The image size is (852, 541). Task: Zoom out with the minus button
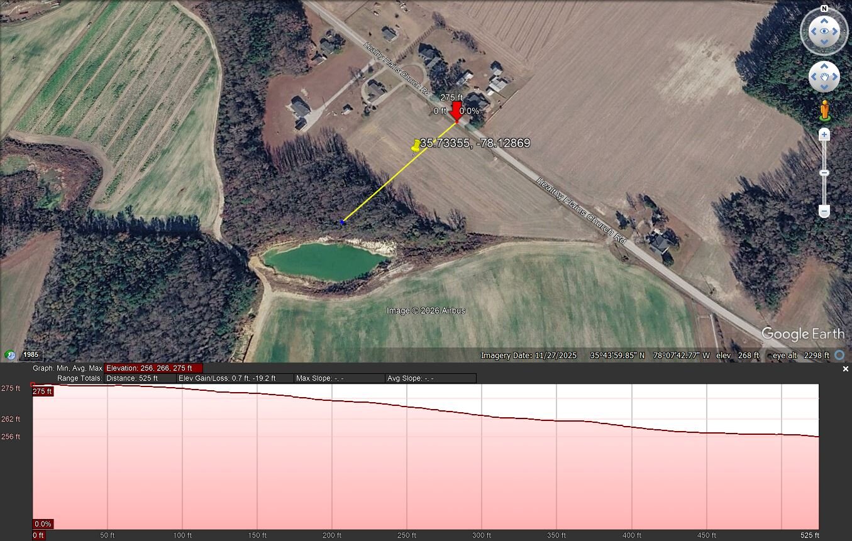click(x=824, y=212)
